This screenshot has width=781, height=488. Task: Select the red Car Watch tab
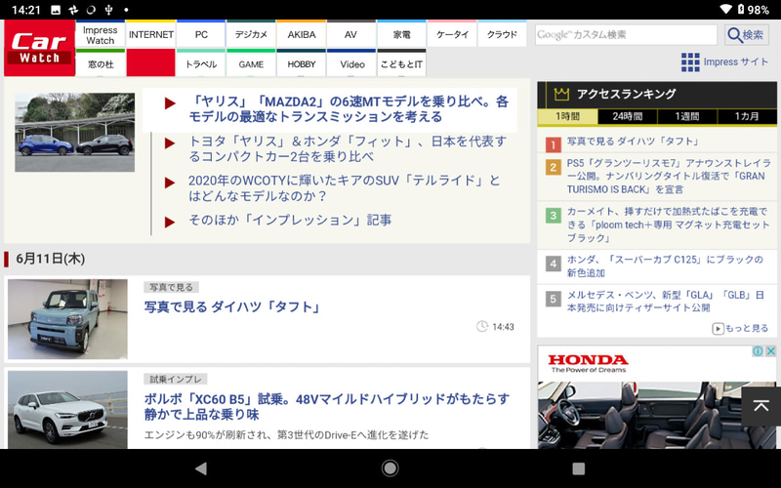(x=151, y=62)
